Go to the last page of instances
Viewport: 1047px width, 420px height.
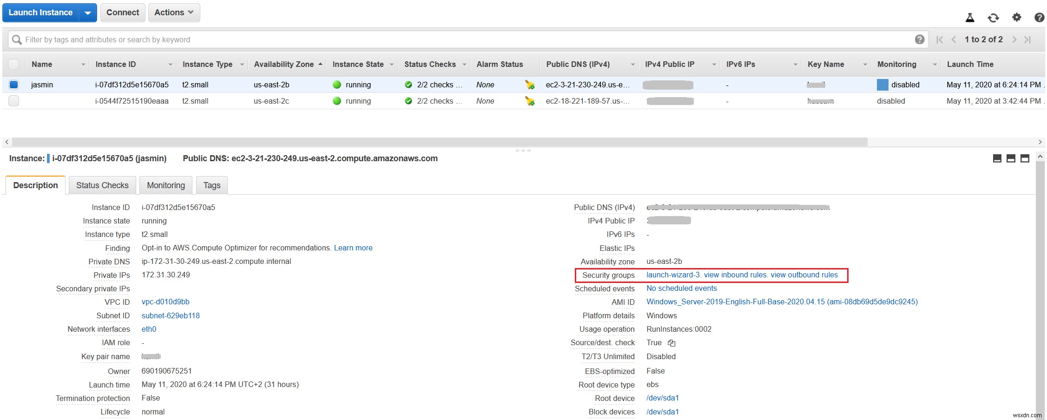(x=1027, y=39)
